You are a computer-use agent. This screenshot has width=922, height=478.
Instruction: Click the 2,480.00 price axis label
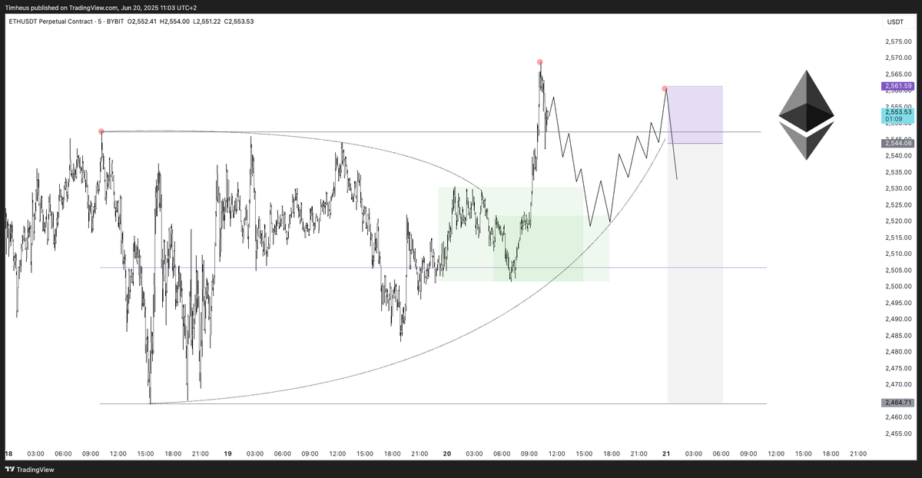(898, 352)
